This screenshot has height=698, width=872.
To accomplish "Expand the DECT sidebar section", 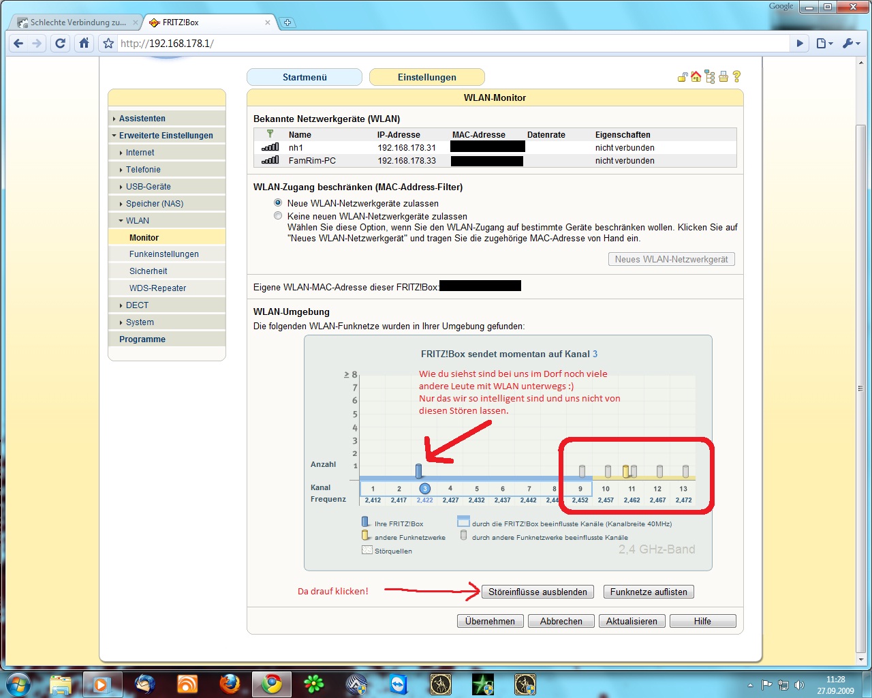I will (137, 305).
